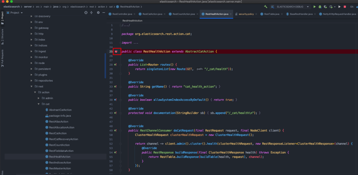The width and height of the screenshot is (358, 175).
Task: Click the Build project hammer icon
Action: (x=266, y=7)
